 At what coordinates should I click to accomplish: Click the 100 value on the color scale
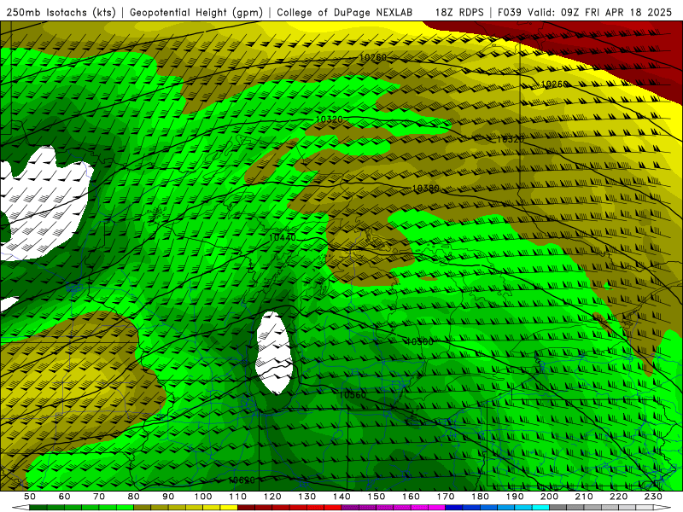pos(203,497)
